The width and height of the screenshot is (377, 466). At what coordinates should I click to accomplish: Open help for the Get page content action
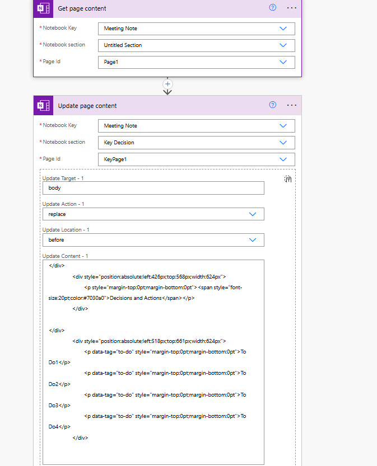pos(272,7)
